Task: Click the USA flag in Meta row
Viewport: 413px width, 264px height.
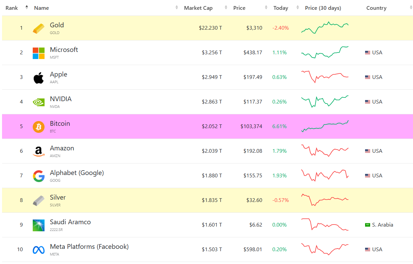Action: [367, 250]
